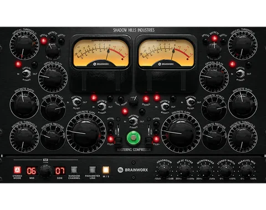Screen dimensions: 266x210
Task: Click the dark LED above right Optical Bypass OUT
Action: pos(248,64)
